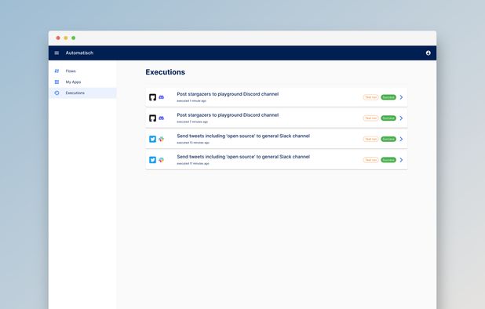Expand the last execution row chevron

click(401, 160)
